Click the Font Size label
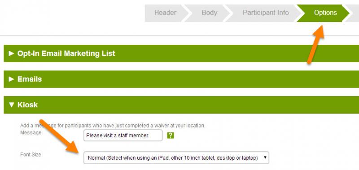 tap(31, 154)
